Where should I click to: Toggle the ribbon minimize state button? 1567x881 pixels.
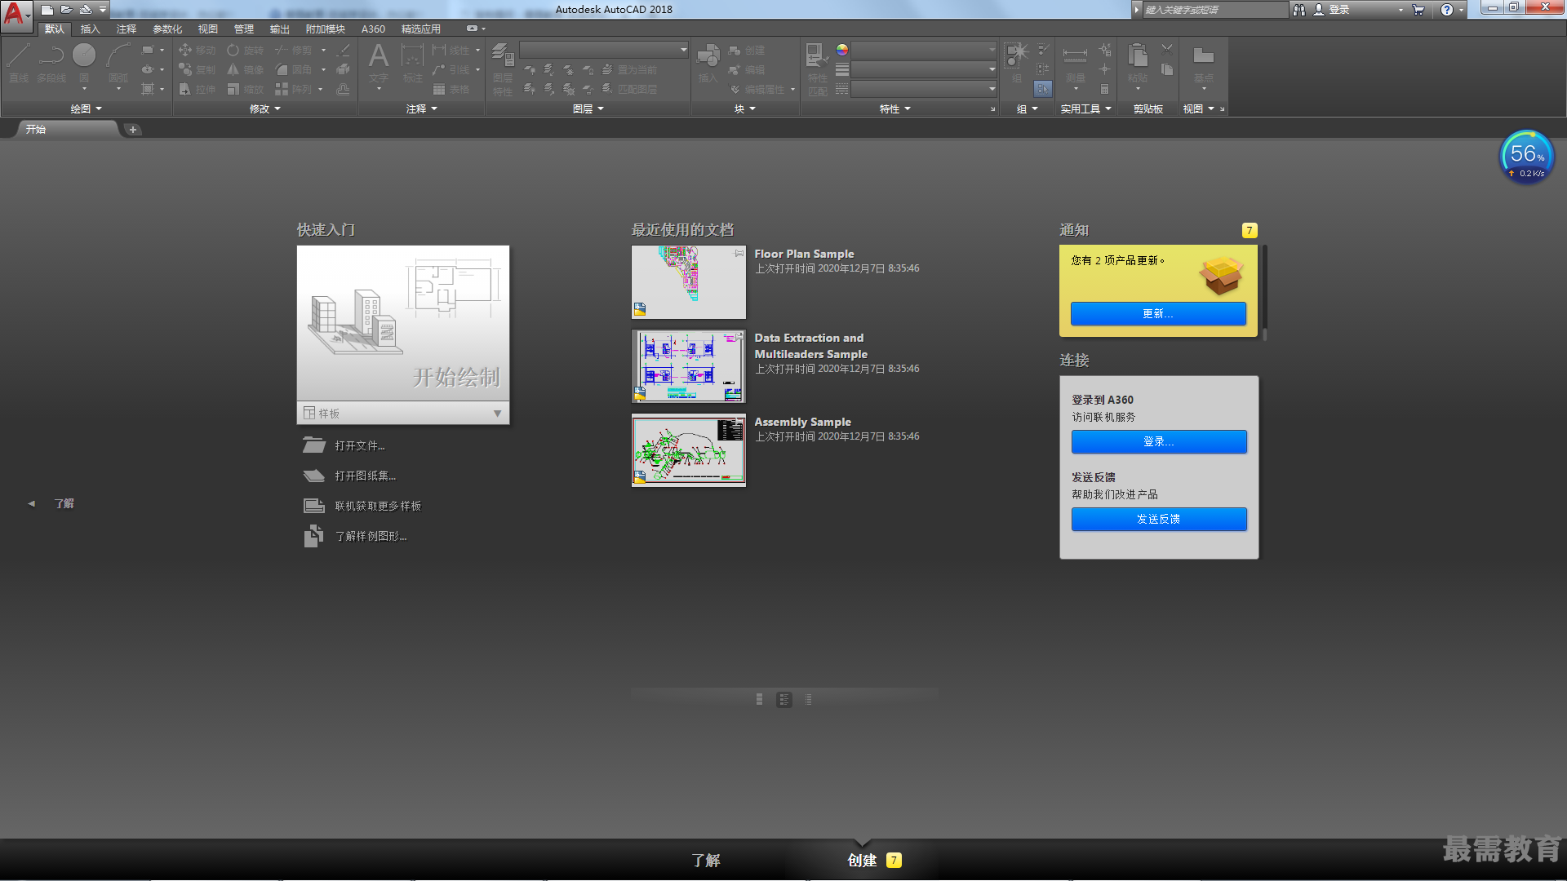472,29
